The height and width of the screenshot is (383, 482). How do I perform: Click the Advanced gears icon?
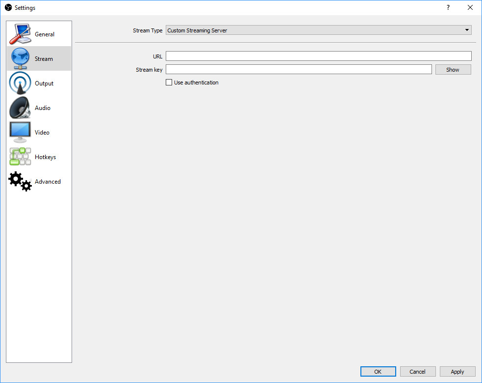click(20, 181)
